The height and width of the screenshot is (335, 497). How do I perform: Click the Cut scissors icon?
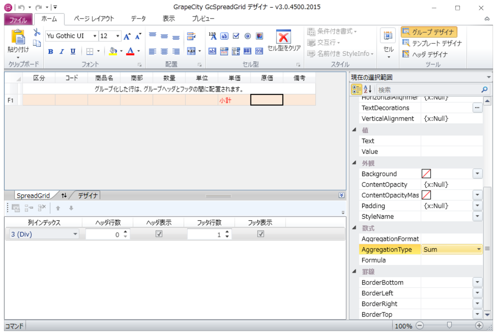coord(36,32)
